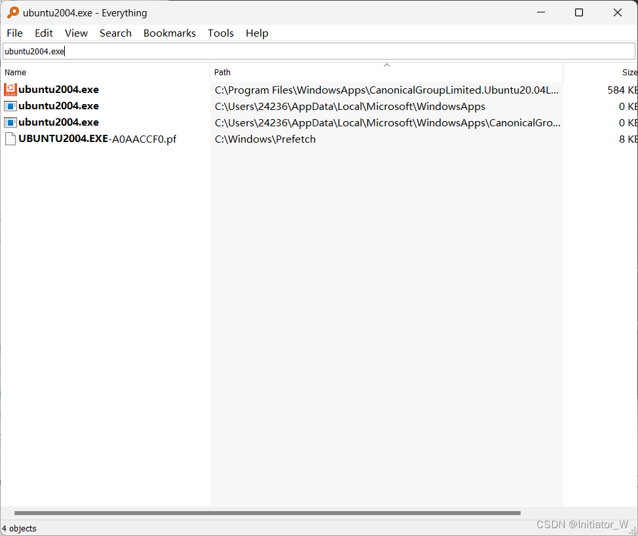Click the C:\Program Files\WindowsApps path cell
Viewport: 638px width, 536px height.
386,90
